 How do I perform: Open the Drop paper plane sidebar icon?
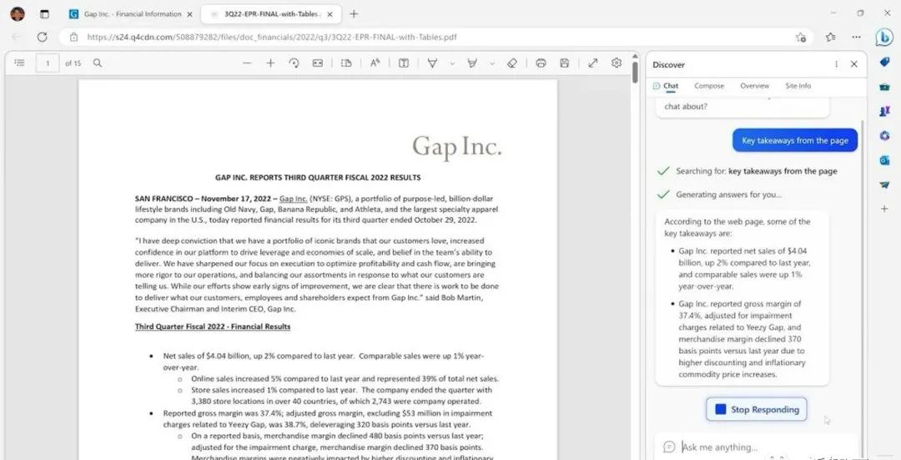pos(885,185)
